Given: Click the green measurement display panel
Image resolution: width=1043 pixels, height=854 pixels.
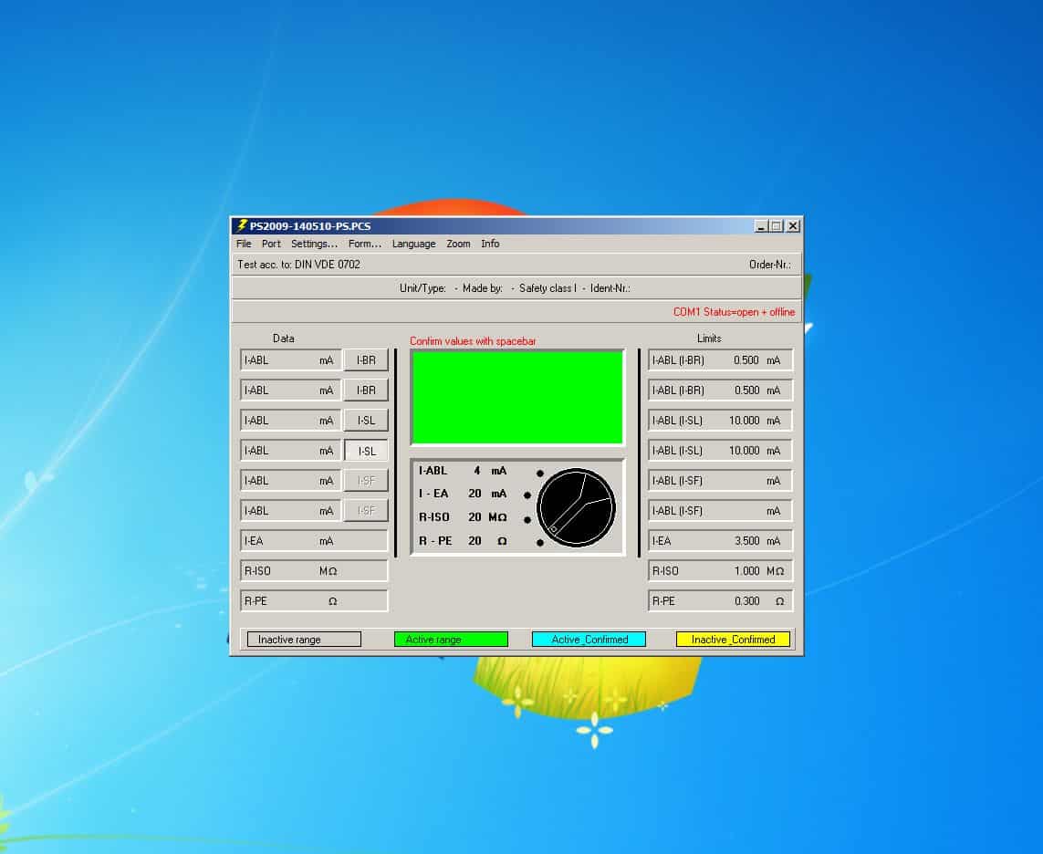Looking at the screenshot, I should coord(517,397).
